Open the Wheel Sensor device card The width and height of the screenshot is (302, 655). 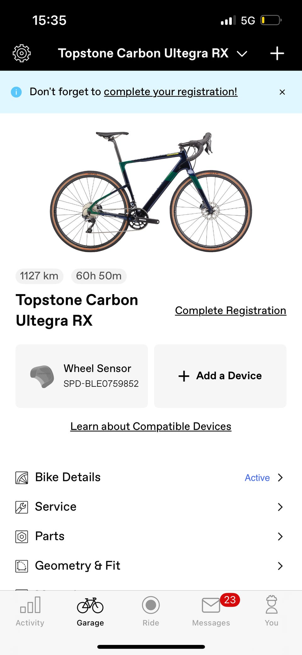pyautogui.click(x=82, y=376)
